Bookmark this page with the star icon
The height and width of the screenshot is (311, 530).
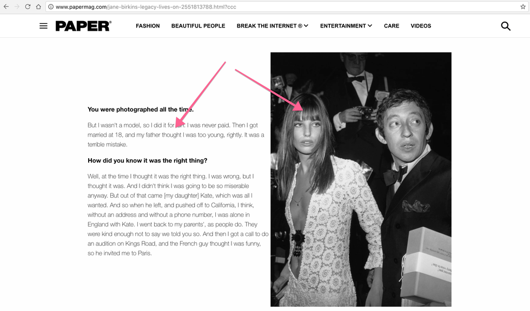point(522,7)
